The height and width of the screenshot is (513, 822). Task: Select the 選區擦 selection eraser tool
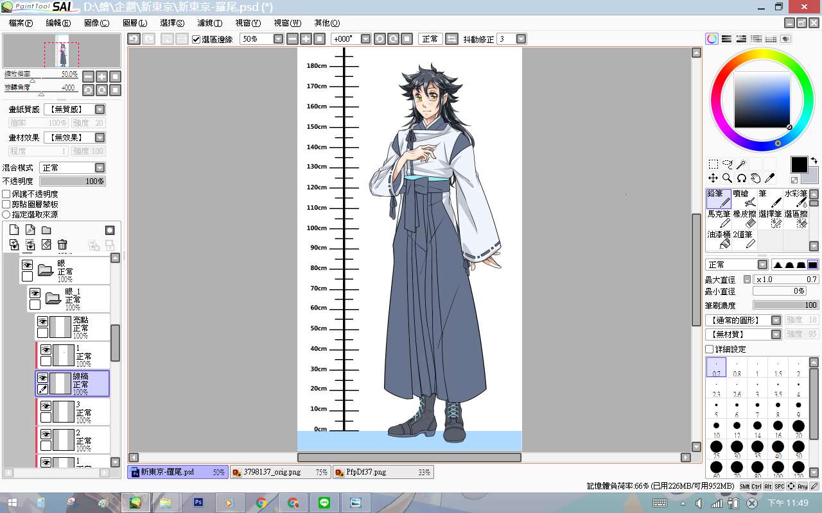pyautogui.click(x=796, y=219)
